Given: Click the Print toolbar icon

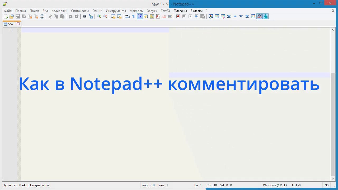Looking at the screenshot, I should click(42, 16).
